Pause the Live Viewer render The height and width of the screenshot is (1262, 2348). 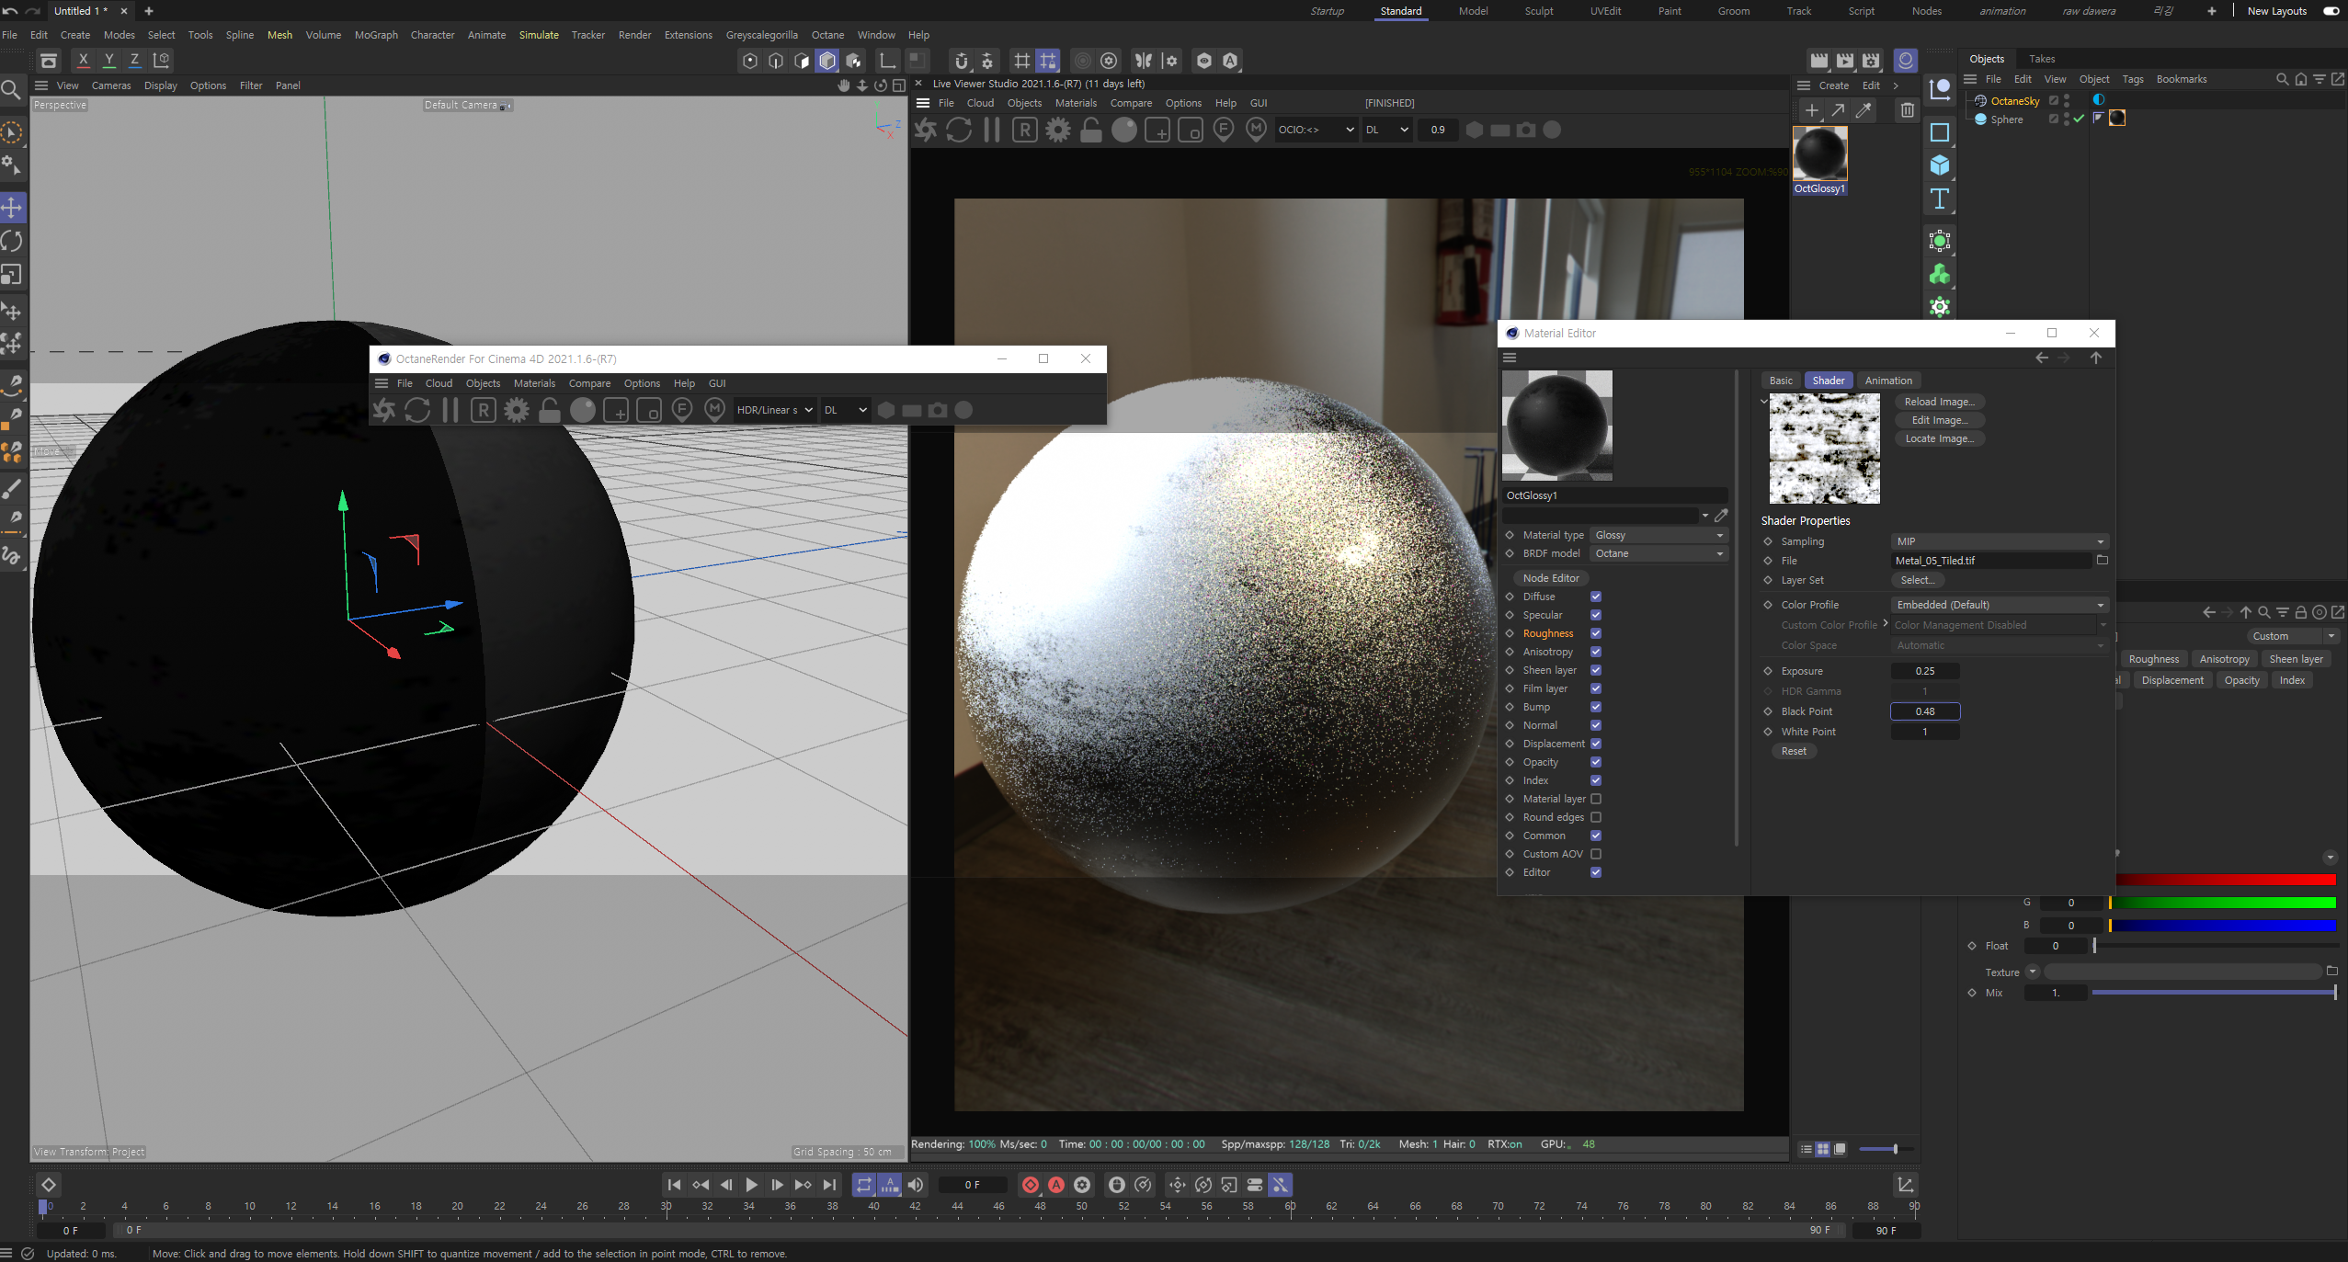pos(992,130)
